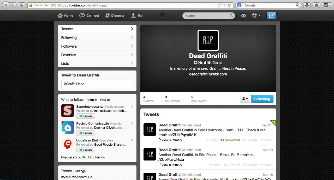View the 9 Following count
The image size is (334, 180).
172,99
